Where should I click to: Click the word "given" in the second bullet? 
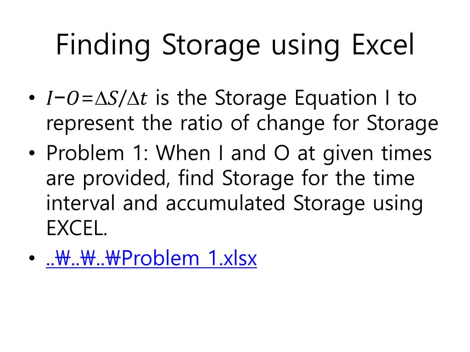coord(348,154)
